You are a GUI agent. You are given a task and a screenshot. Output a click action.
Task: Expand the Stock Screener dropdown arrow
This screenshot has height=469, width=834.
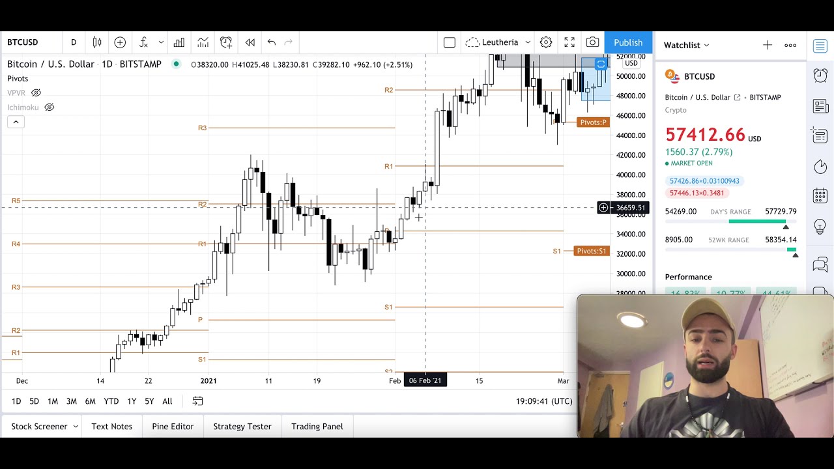(x=76, y=427)
